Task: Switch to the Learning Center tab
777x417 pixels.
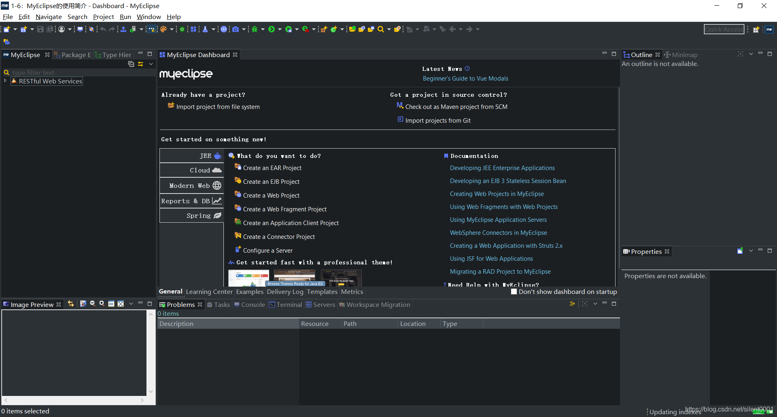Action: pyautogui.click(x=209, y=291)
